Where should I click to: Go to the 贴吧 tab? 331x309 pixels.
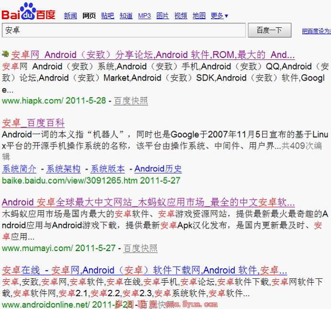pos(108,16)
